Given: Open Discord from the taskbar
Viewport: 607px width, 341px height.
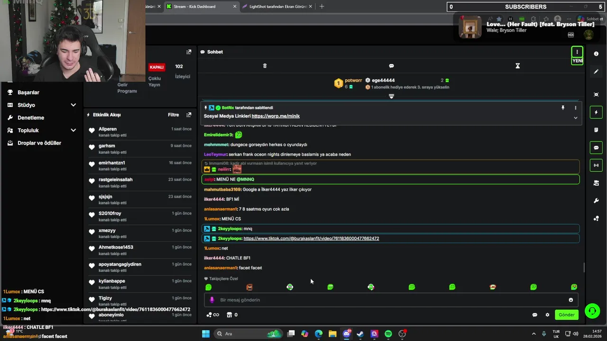Looking at the screenshot, I should click(x=347, y=334).
